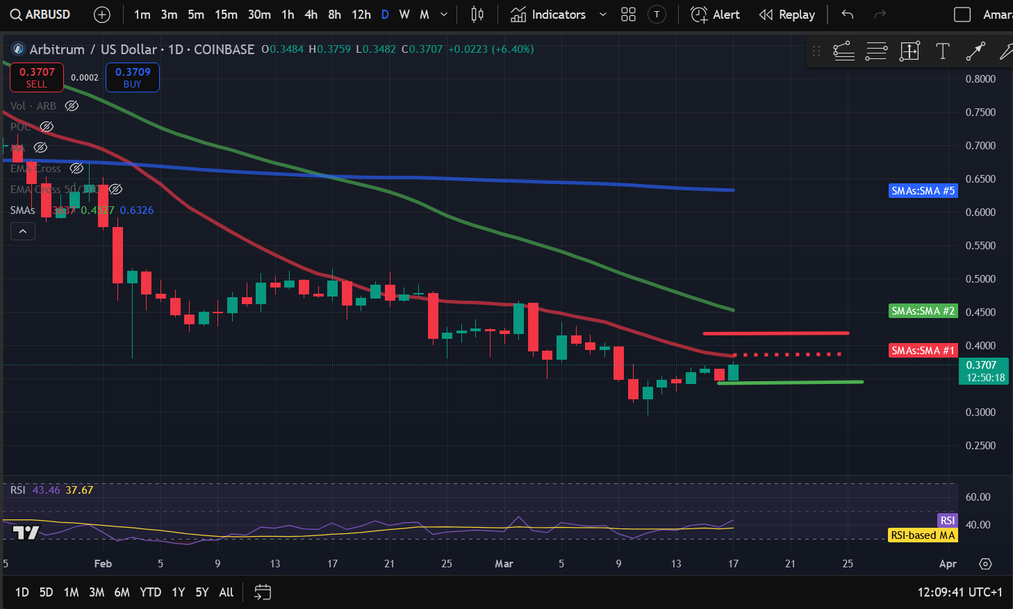This screenshot has height=609, width=1013.
Task: Grab the drawing toolbar drag handle
Action: pyautogui.click(x=816, y=51)
